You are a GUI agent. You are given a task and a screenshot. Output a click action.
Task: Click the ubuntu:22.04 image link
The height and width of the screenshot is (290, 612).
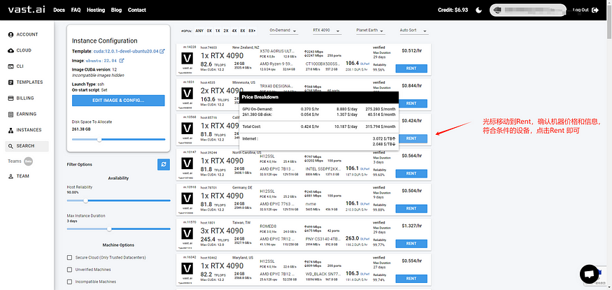click(101, 61)
